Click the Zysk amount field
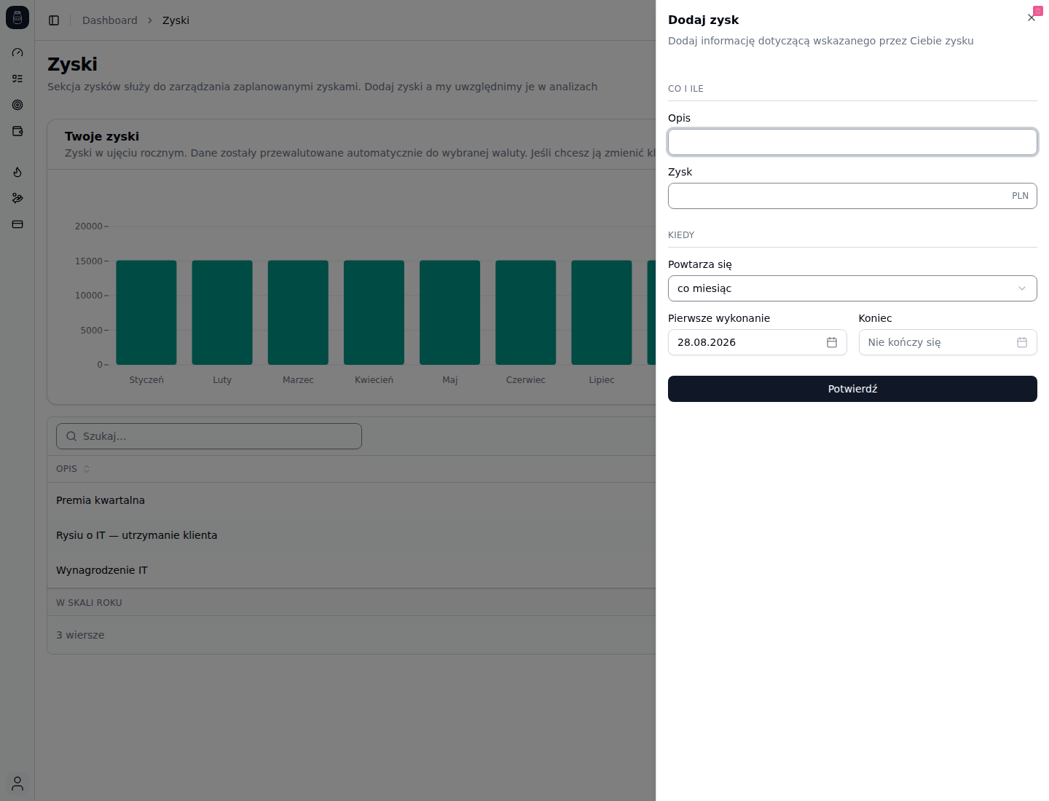Viewport: 1049px width, 801px height. (852, 196)
